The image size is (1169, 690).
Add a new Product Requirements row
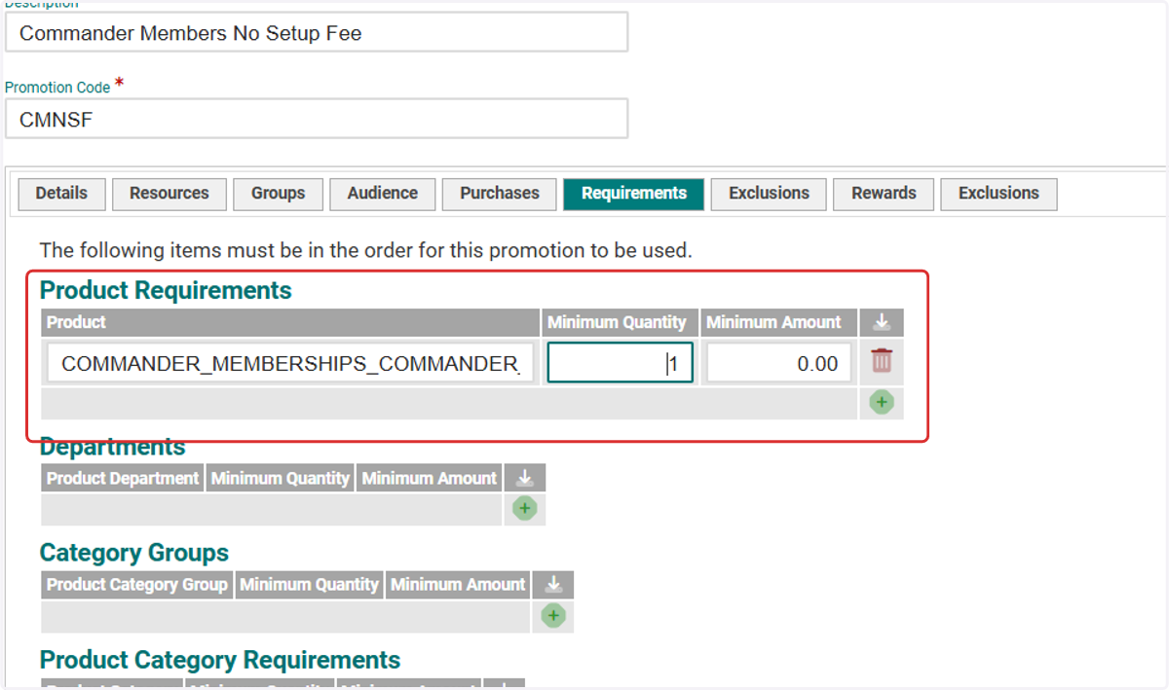point(882,402)
